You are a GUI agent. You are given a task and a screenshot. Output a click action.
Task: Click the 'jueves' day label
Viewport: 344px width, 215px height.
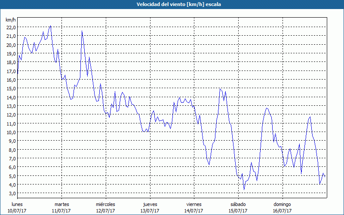point(150,204)
